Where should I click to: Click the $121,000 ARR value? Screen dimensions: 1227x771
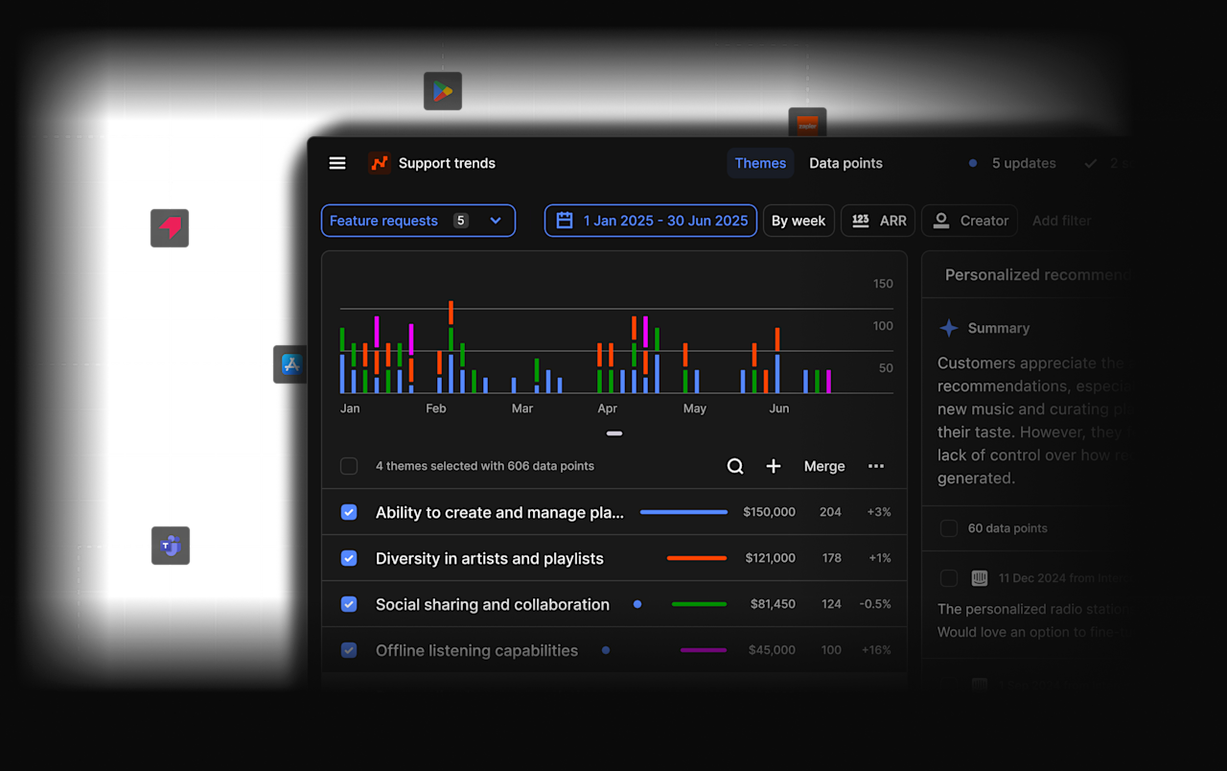[x=770, y=558]
